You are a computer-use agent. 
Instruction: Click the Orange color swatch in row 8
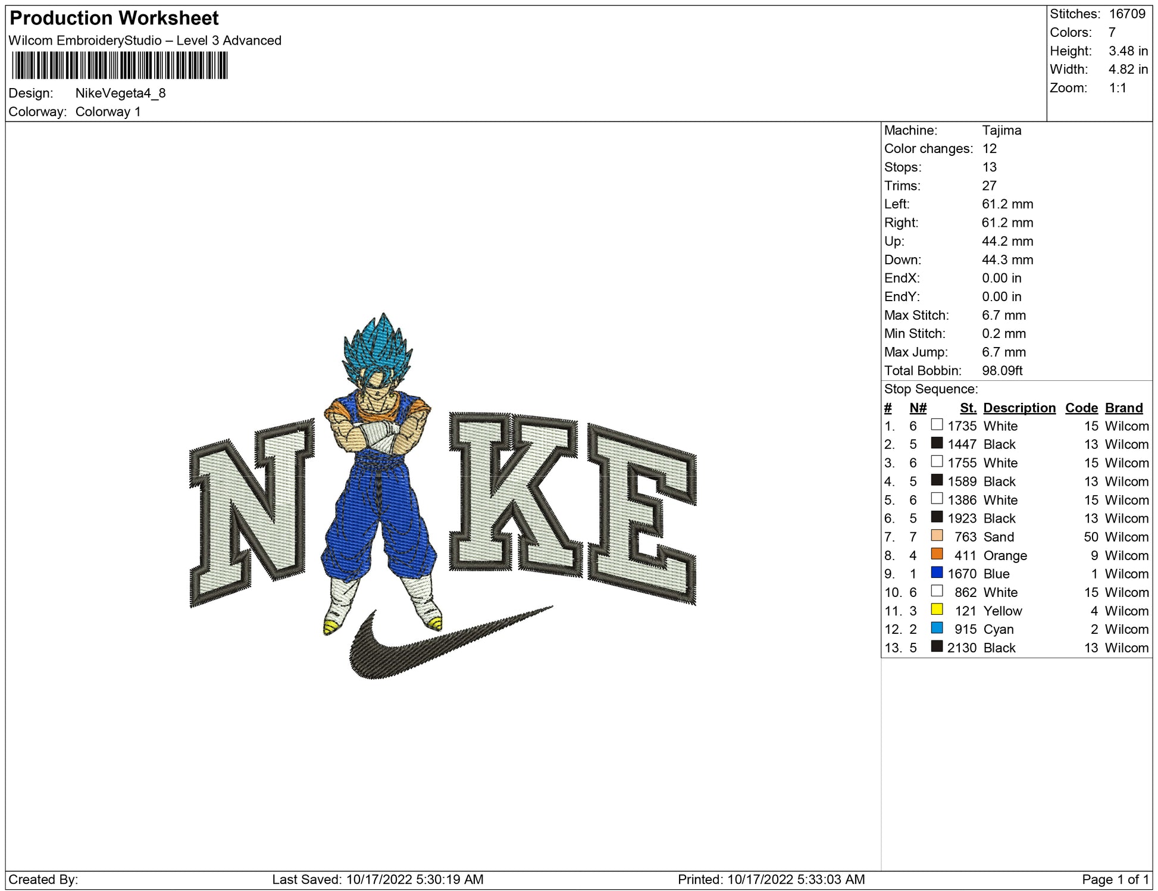point(937,554)
